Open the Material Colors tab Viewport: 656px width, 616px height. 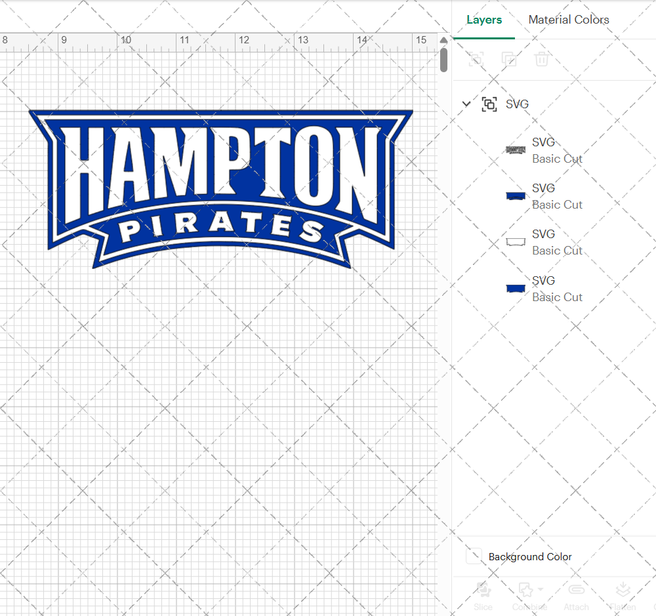pyautogui.click(x=569, y=20)
